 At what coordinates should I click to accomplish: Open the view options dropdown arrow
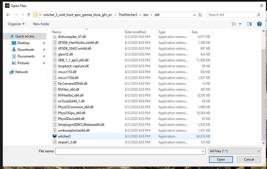pos(240,24)
